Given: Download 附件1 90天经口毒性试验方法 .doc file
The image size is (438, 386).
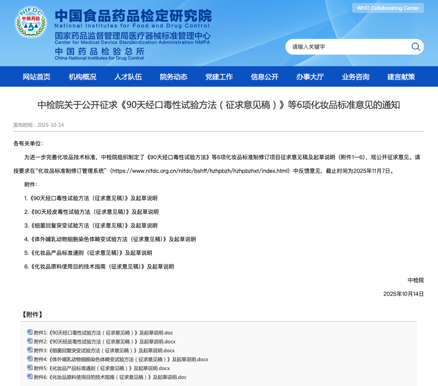Looking at the screenshot, I should [x=103, y=333].
